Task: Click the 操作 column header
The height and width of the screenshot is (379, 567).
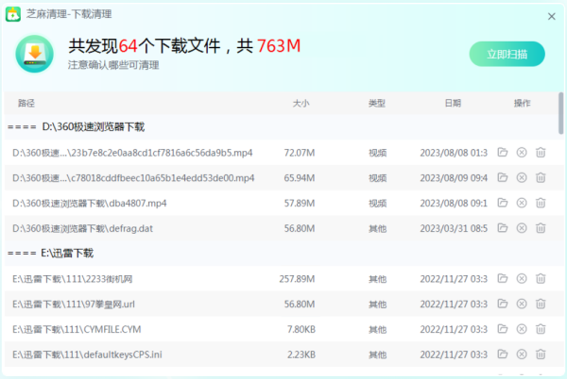Action: [523, 104]
